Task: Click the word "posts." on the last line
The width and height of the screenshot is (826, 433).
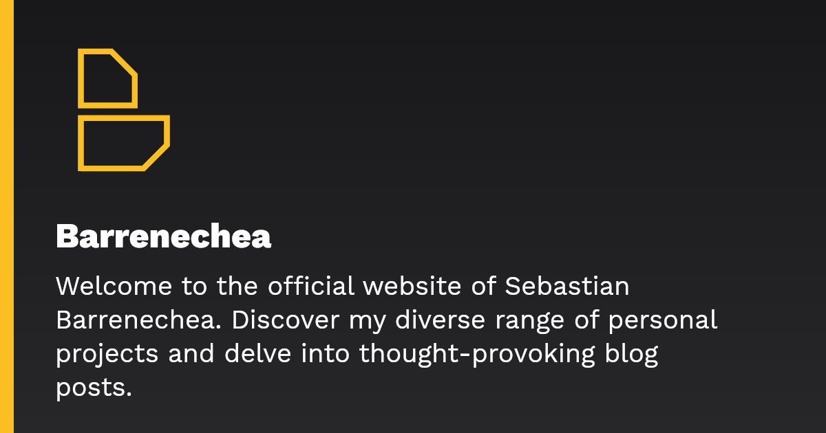Action: point(94,388)
